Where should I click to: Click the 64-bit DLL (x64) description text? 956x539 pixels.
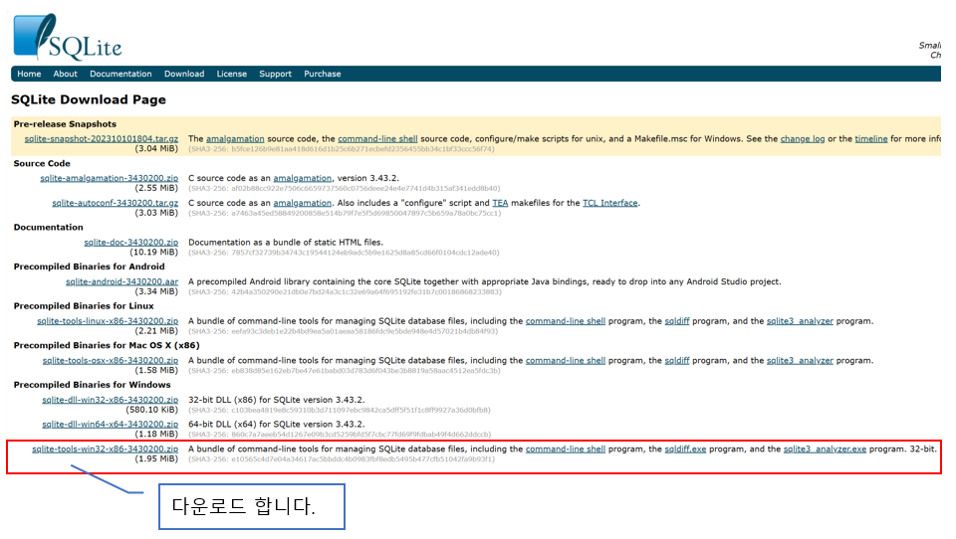pos(276,425)
